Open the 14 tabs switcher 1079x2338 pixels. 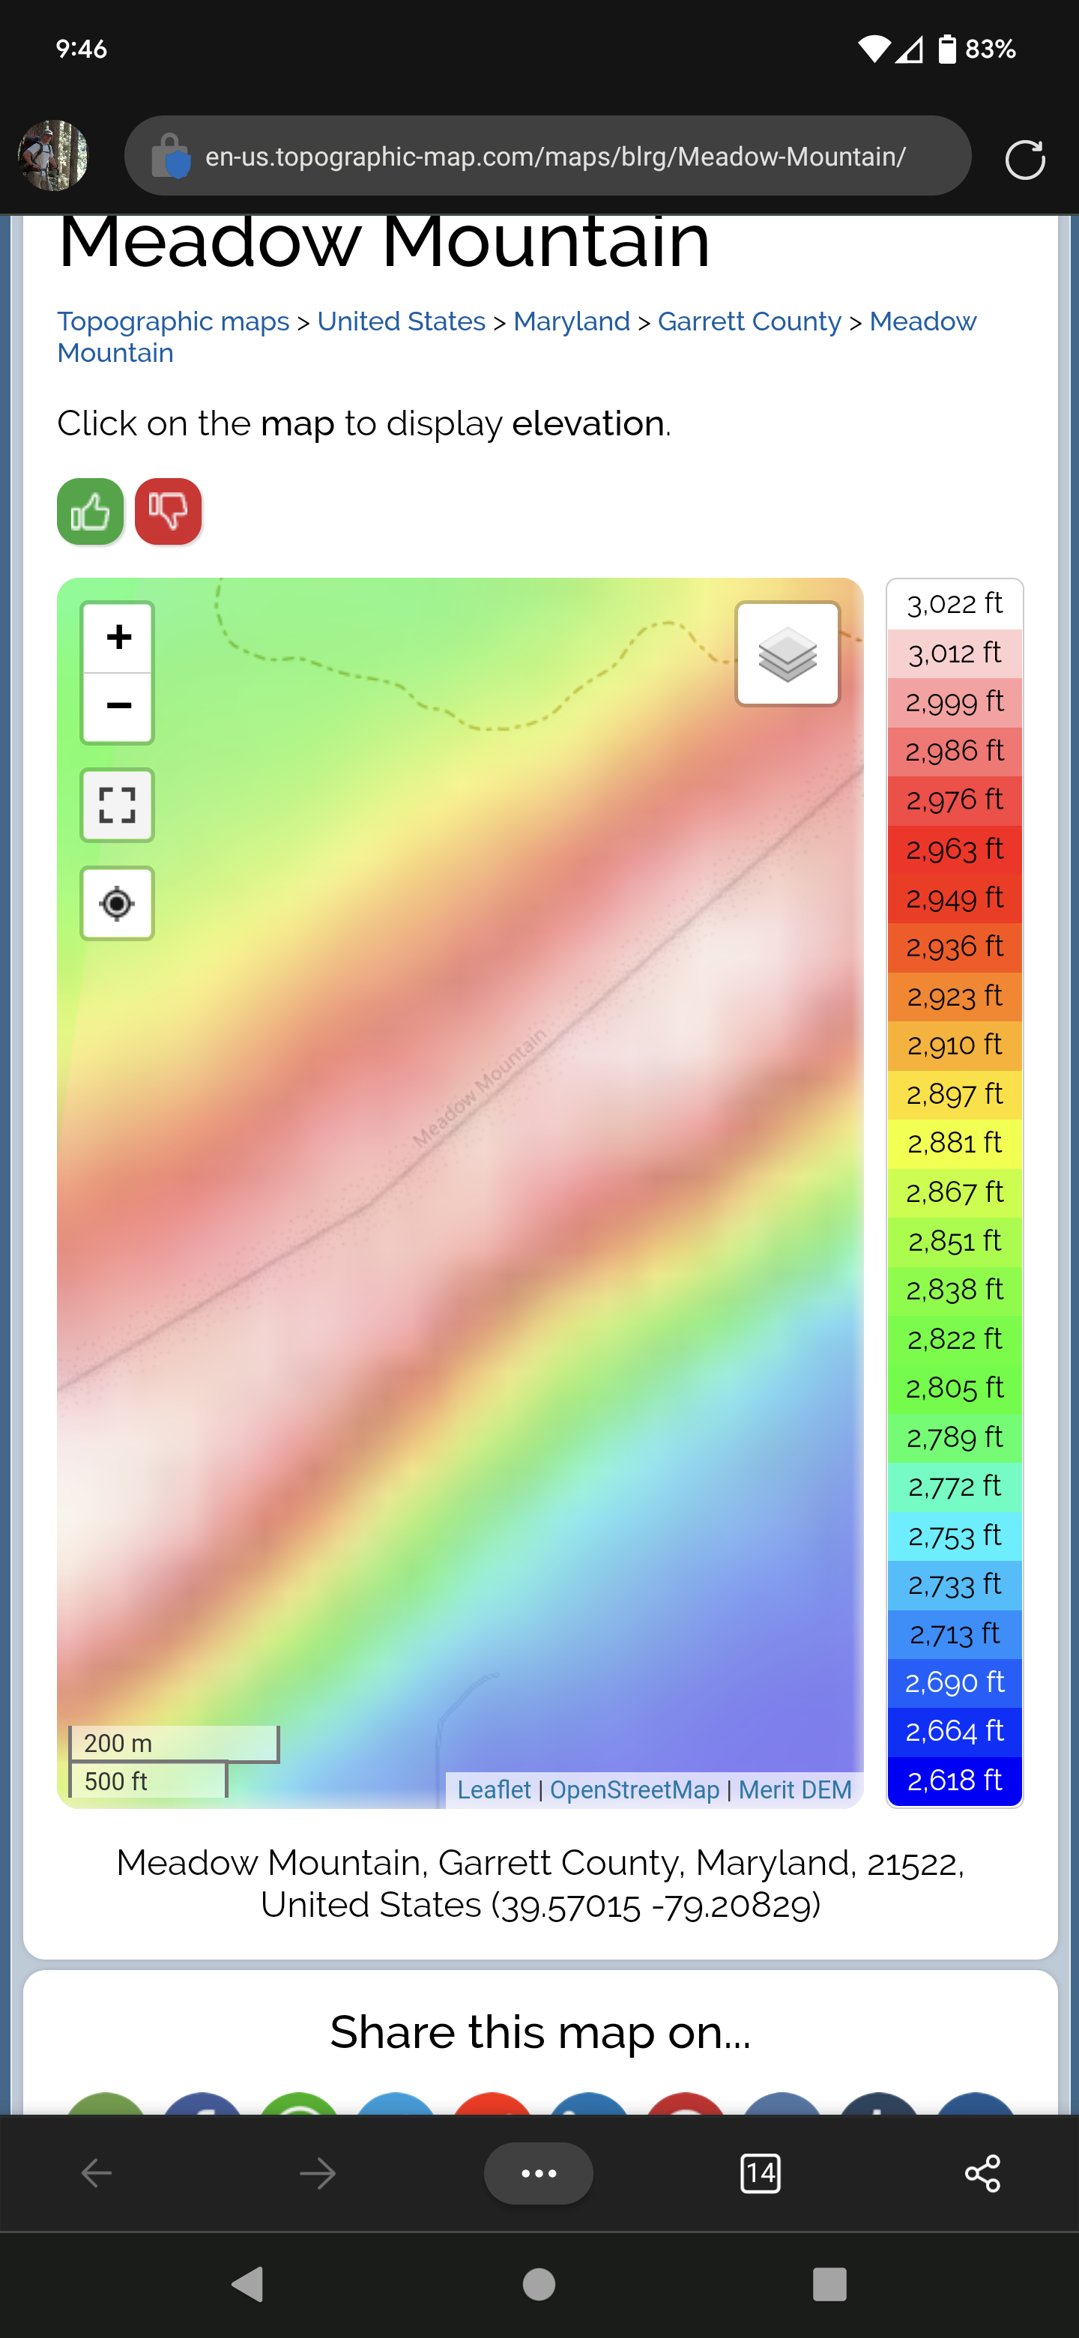pyautogui.click(x=760, y=2174)
